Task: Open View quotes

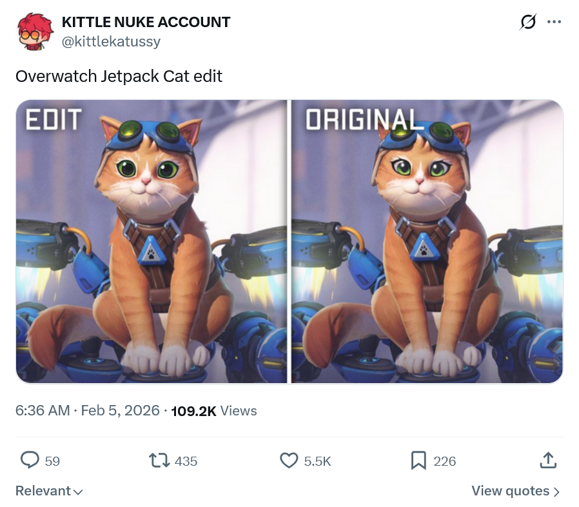Action: [x=510, y=491]
